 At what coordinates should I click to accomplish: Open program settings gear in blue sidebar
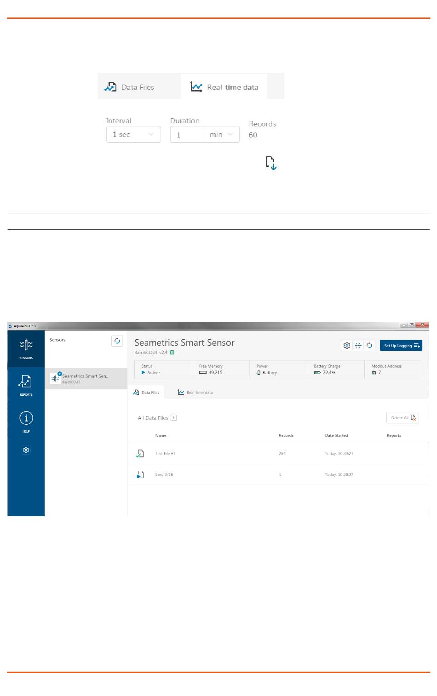26,450
